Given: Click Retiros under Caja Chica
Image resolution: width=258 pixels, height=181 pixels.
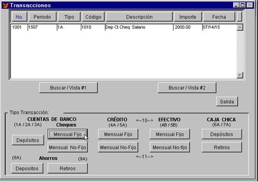Looking at the screenshot, I should (x=222, y=148).
